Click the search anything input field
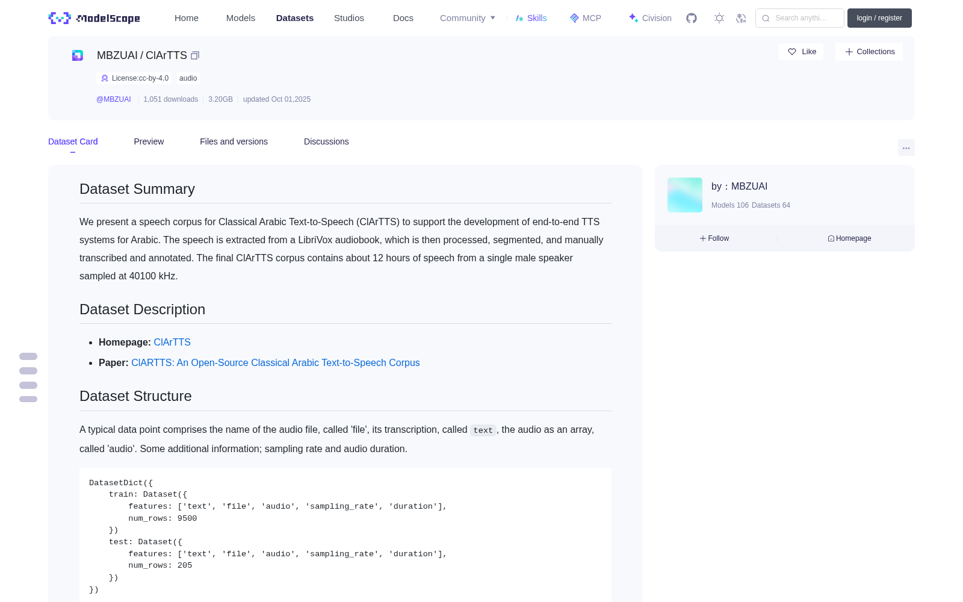963x602 pixels. pyautogui.click(x=800, y=18)
